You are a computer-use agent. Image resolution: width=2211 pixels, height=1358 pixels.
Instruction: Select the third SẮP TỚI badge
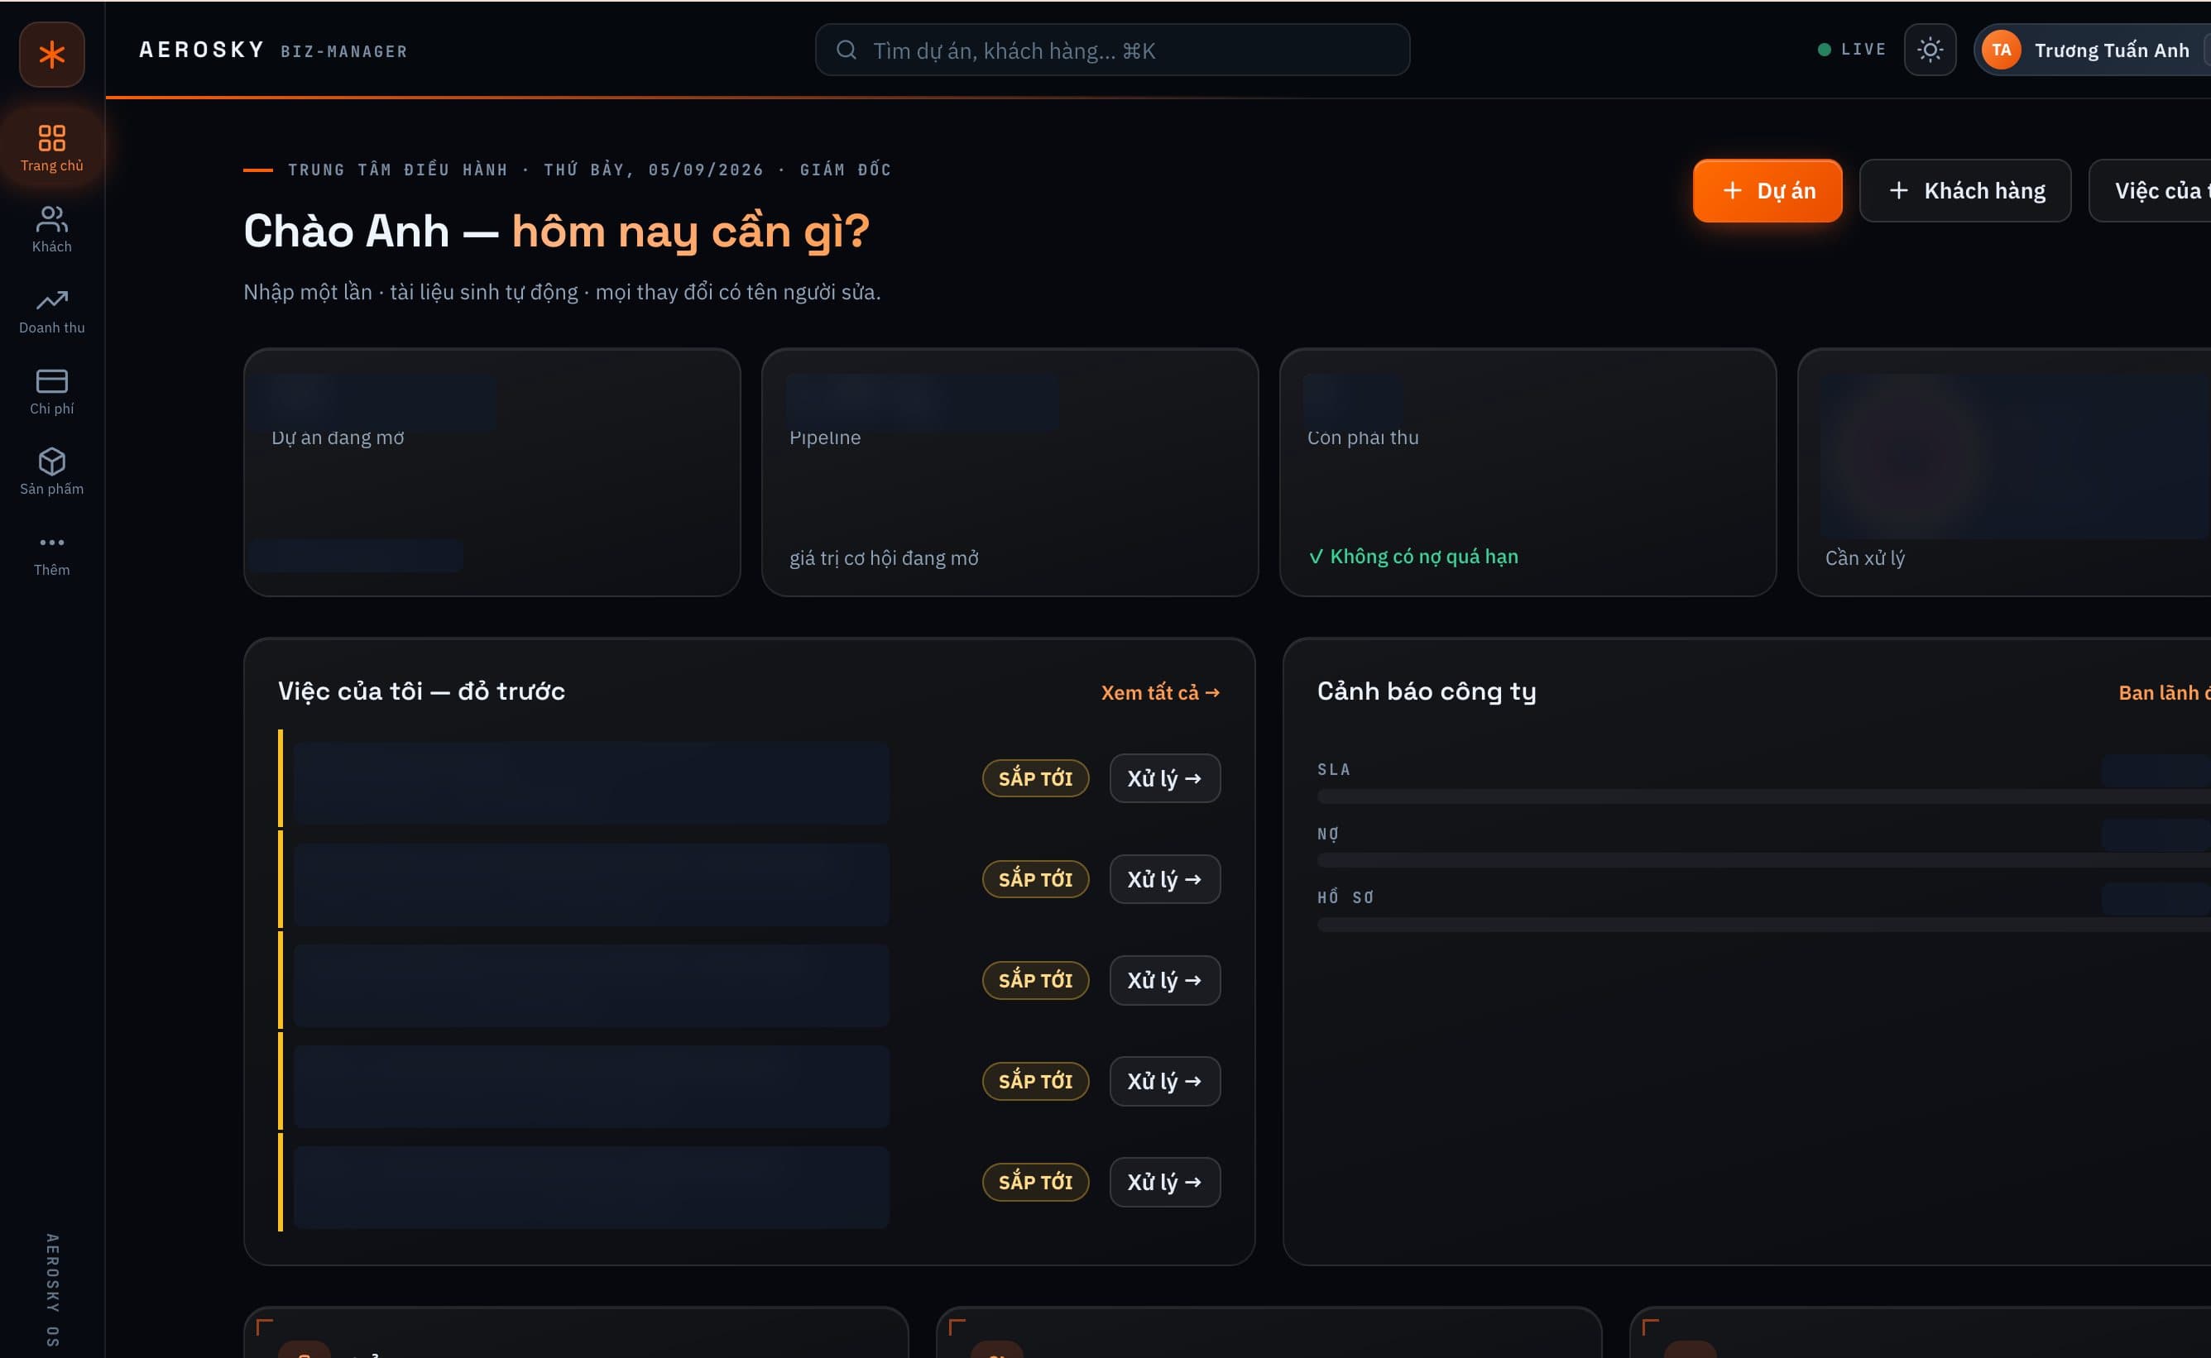point(1035,980)
